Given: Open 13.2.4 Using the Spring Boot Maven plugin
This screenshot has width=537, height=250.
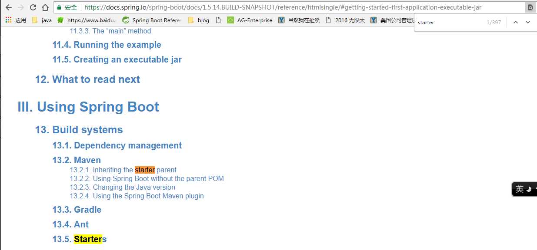Looking at the screenshot, I should (x=137, y=196).
